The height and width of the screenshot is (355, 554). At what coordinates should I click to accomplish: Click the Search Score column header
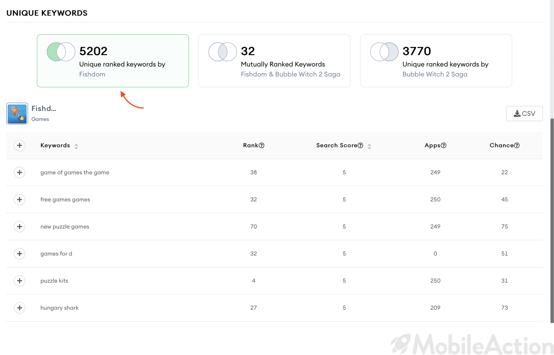[x=337, y=145]
